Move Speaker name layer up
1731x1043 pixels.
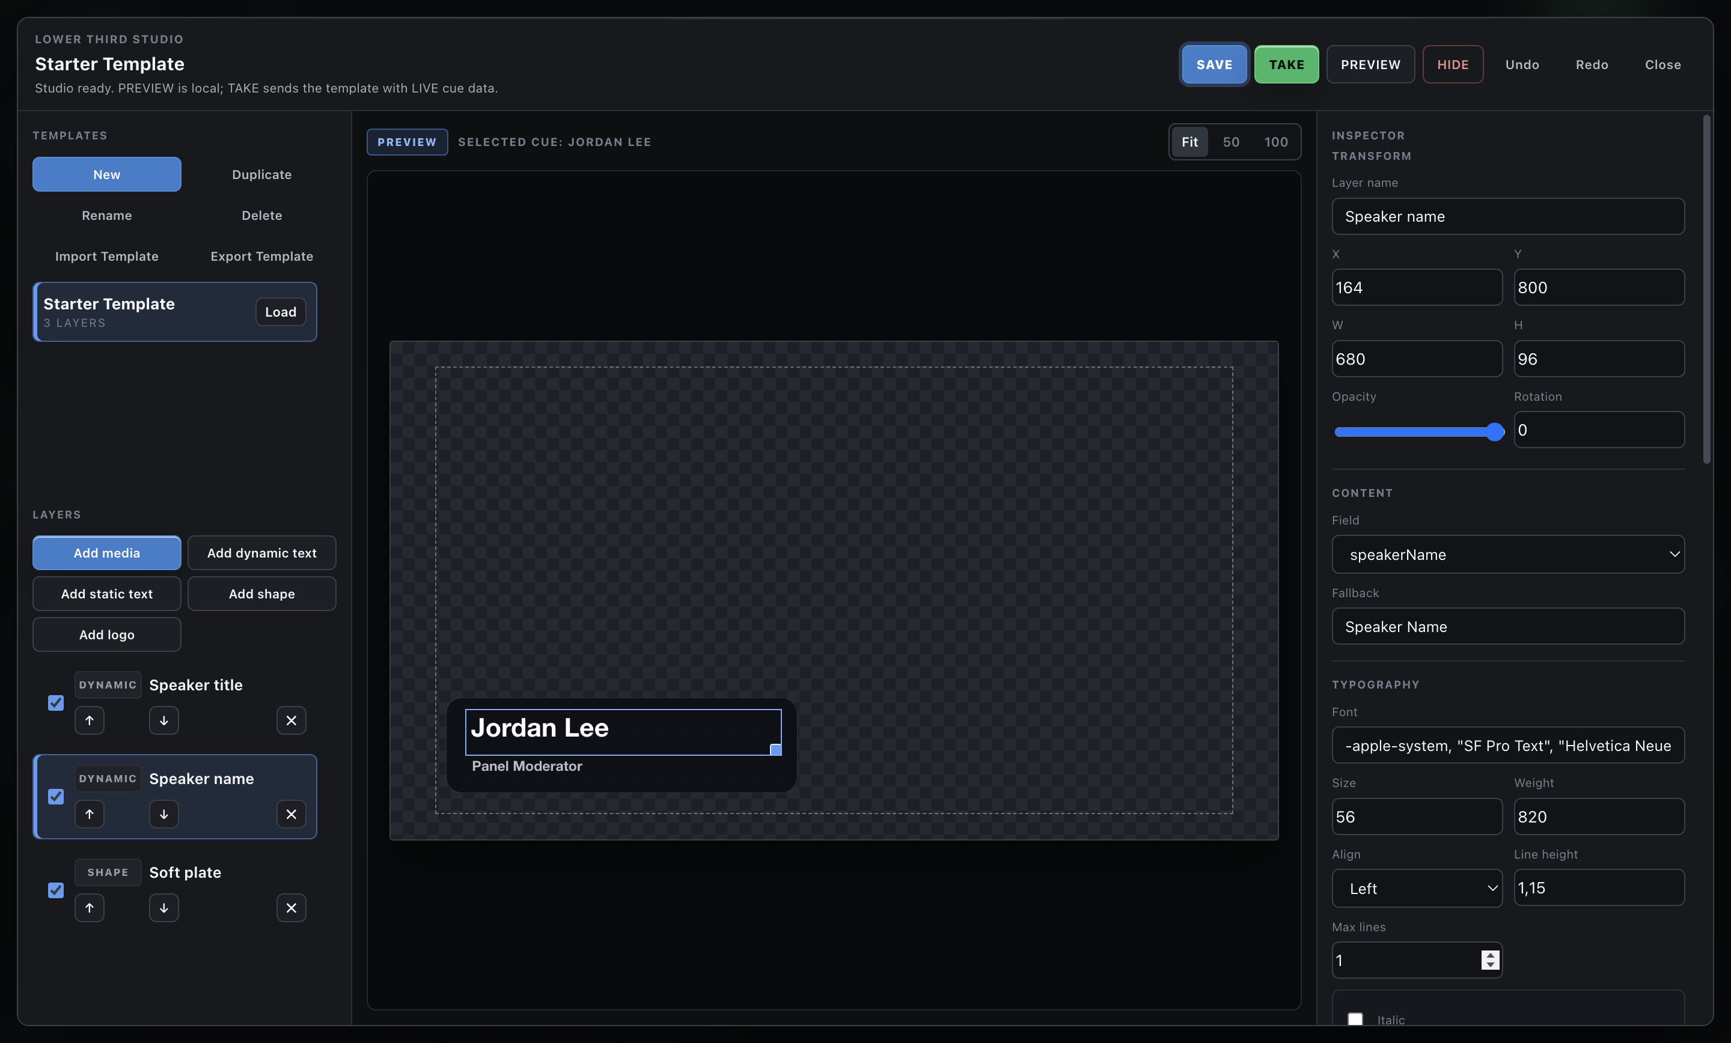(89, 814)
